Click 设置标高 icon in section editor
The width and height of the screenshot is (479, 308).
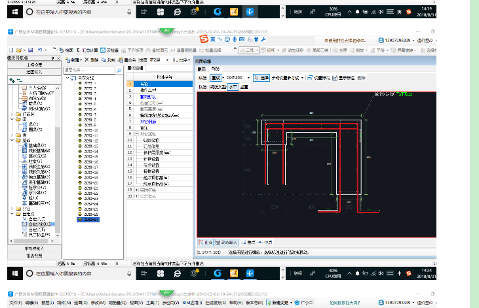click(x=318, y=78)
